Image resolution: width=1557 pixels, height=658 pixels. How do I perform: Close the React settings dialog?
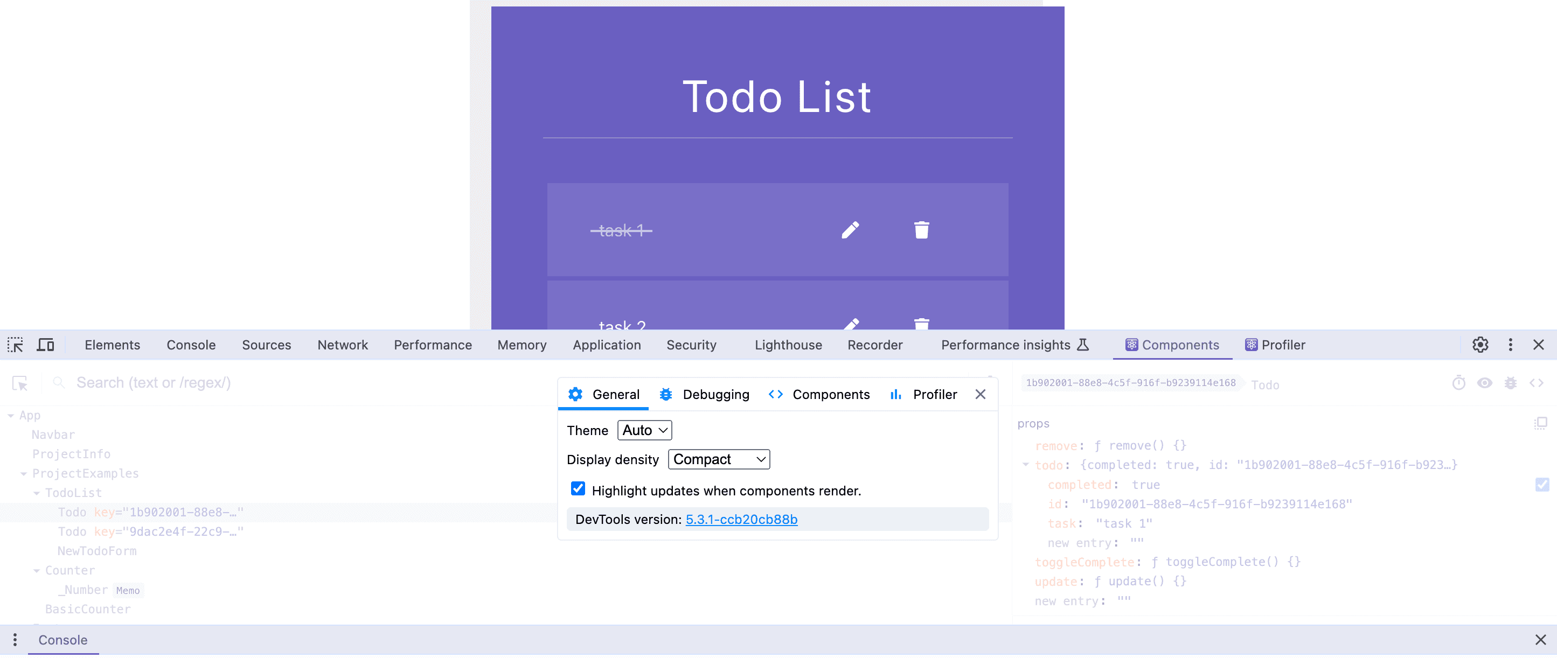click(x=981, y=395)
